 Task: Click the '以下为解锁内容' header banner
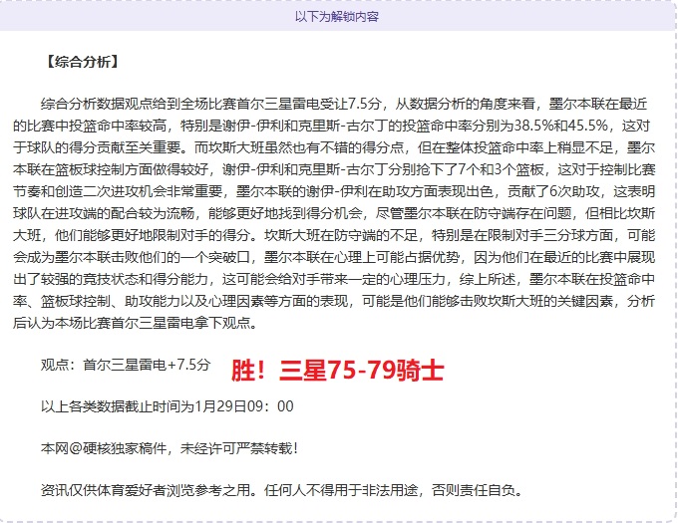point(337,17)
